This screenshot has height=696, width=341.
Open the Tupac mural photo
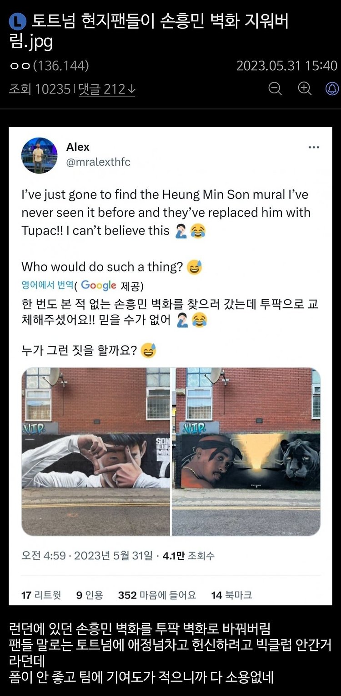pos(246,451)
